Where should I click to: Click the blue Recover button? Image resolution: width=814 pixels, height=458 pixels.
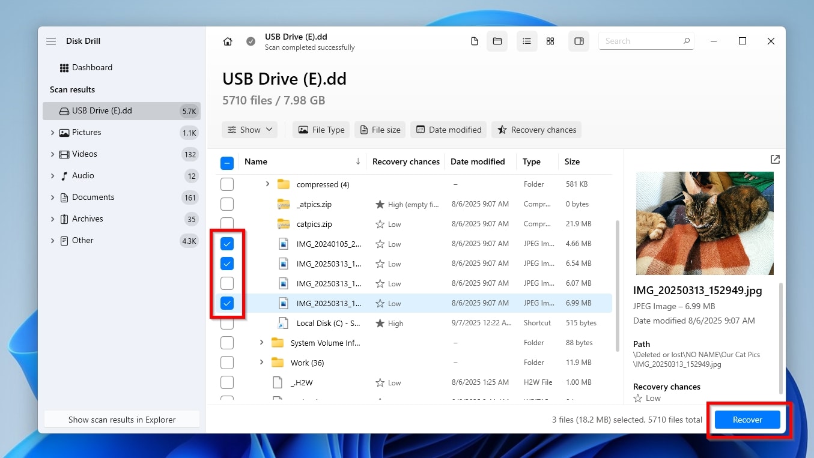pyautogui.click(x=747, y=420)
